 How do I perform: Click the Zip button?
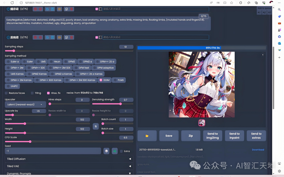[x=191, y=136]
